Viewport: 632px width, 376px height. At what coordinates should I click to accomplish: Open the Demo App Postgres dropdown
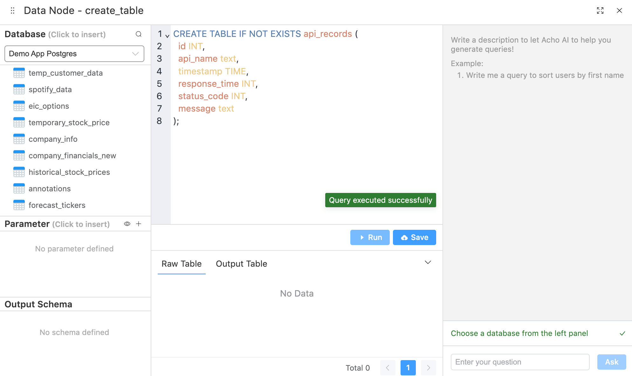74,54
